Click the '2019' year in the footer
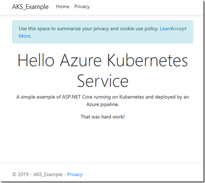Image resolution: width=205 pixels, height=183 pixels. tap(23, 174)
